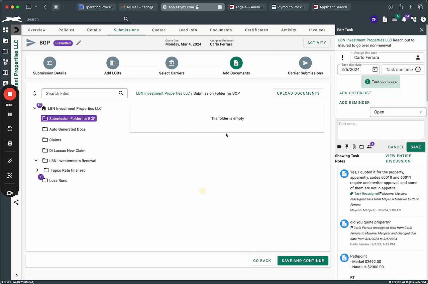Click the priority exclamation mark icon
Screen dimensions: 428x284
pyautogui.click(x=342, y=58)
